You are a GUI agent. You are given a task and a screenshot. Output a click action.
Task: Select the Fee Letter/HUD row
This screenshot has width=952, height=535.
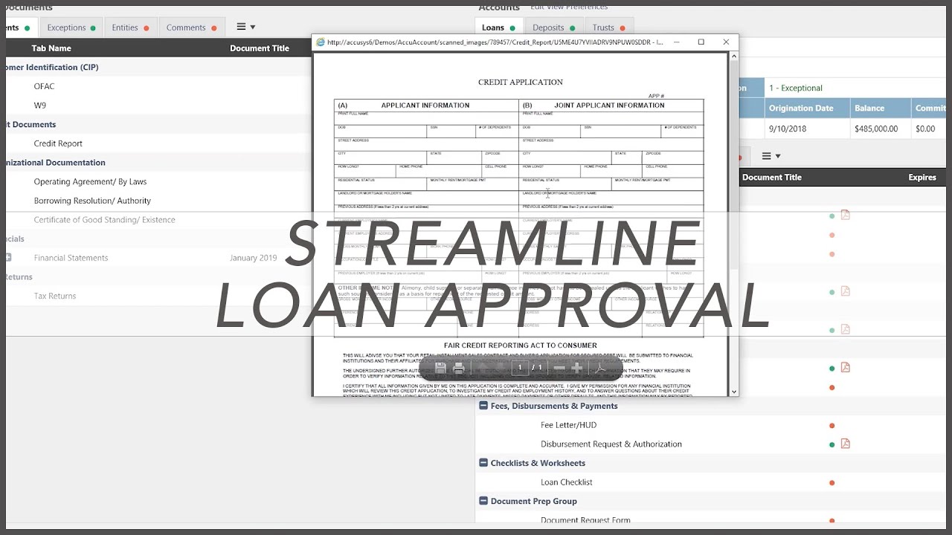[x=568, y=425]
